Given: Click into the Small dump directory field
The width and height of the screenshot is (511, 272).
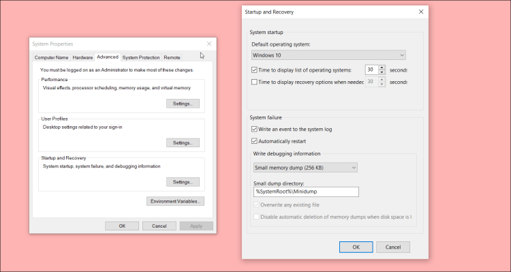Looking at the screenshot, I should (x=306, y=192).
